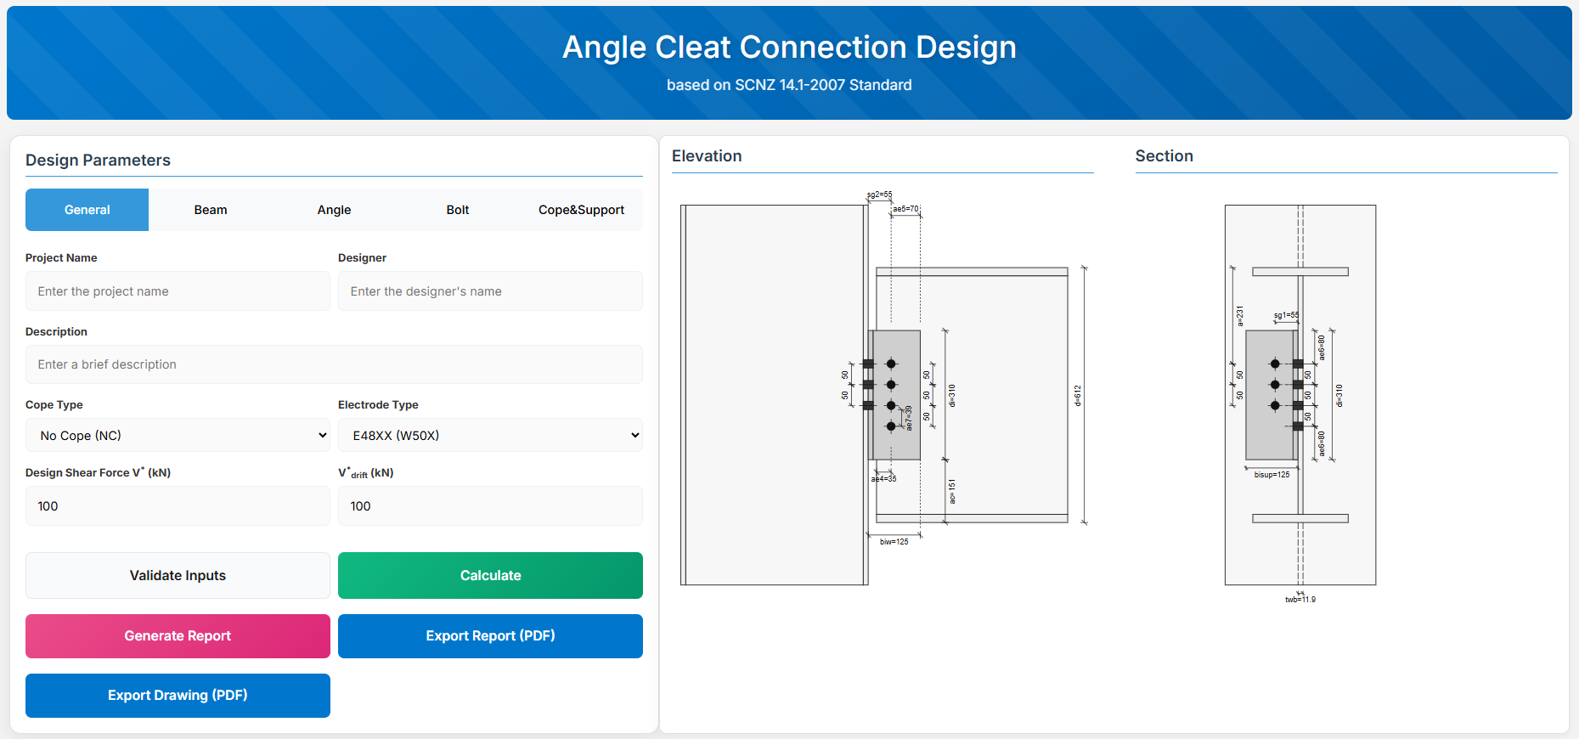Screen dimensions: 1579x739
Task: Switch to the General tab
Action: (87, 210)
